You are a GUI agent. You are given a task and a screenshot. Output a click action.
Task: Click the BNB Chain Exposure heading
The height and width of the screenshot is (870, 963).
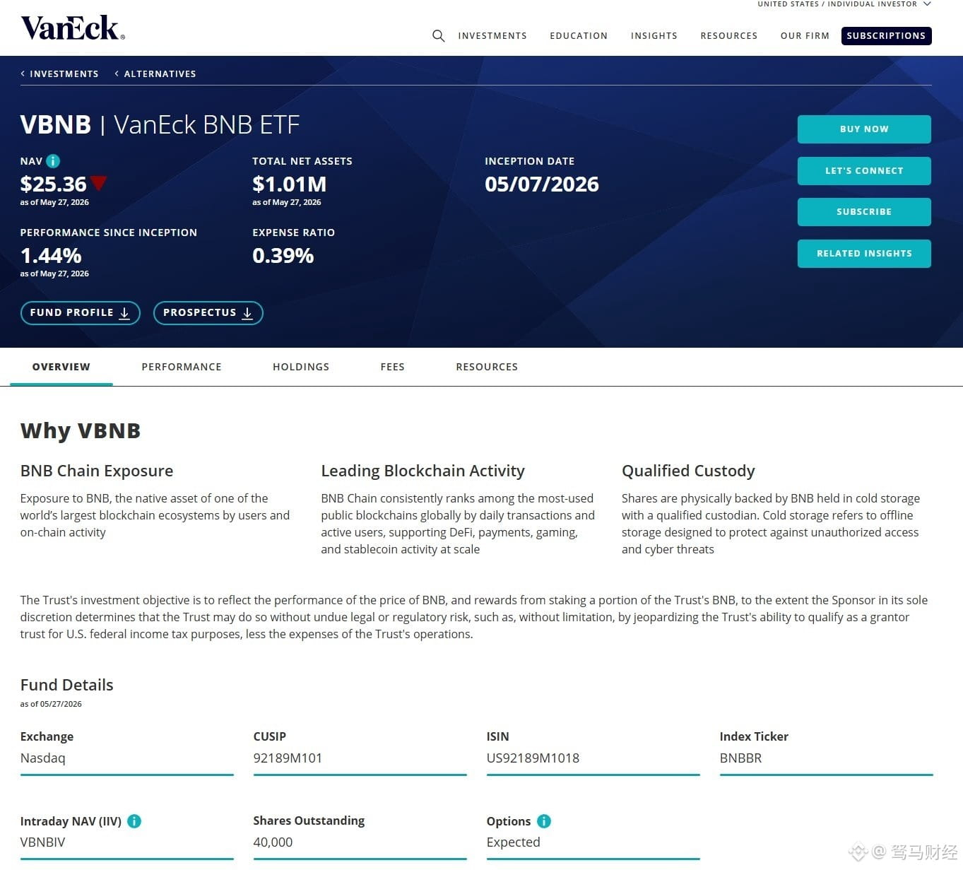(97, 471)
